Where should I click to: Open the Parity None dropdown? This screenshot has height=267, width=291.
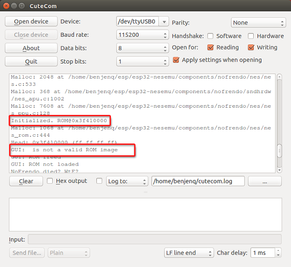tap(258, 23)
